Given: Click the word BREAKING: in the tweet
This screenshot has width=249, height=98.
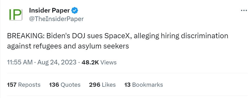Looking at the screenshot, I should pyautogui.click(x=26, y=36).
